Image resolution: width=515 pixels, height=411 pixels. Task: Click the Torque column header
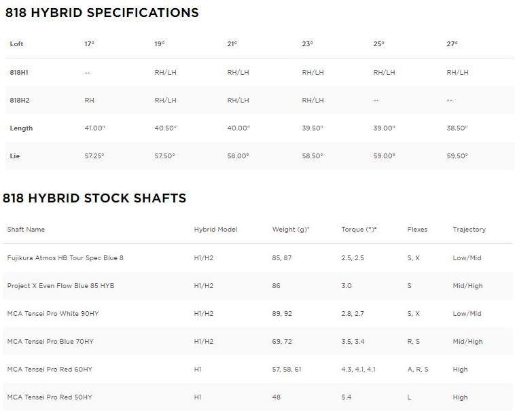coord(359,229)
